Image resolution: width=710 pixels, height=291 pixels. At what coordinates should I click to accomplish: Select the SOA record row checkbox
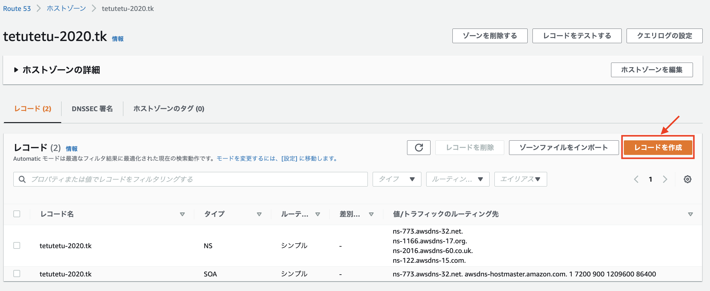pos(17,273)
